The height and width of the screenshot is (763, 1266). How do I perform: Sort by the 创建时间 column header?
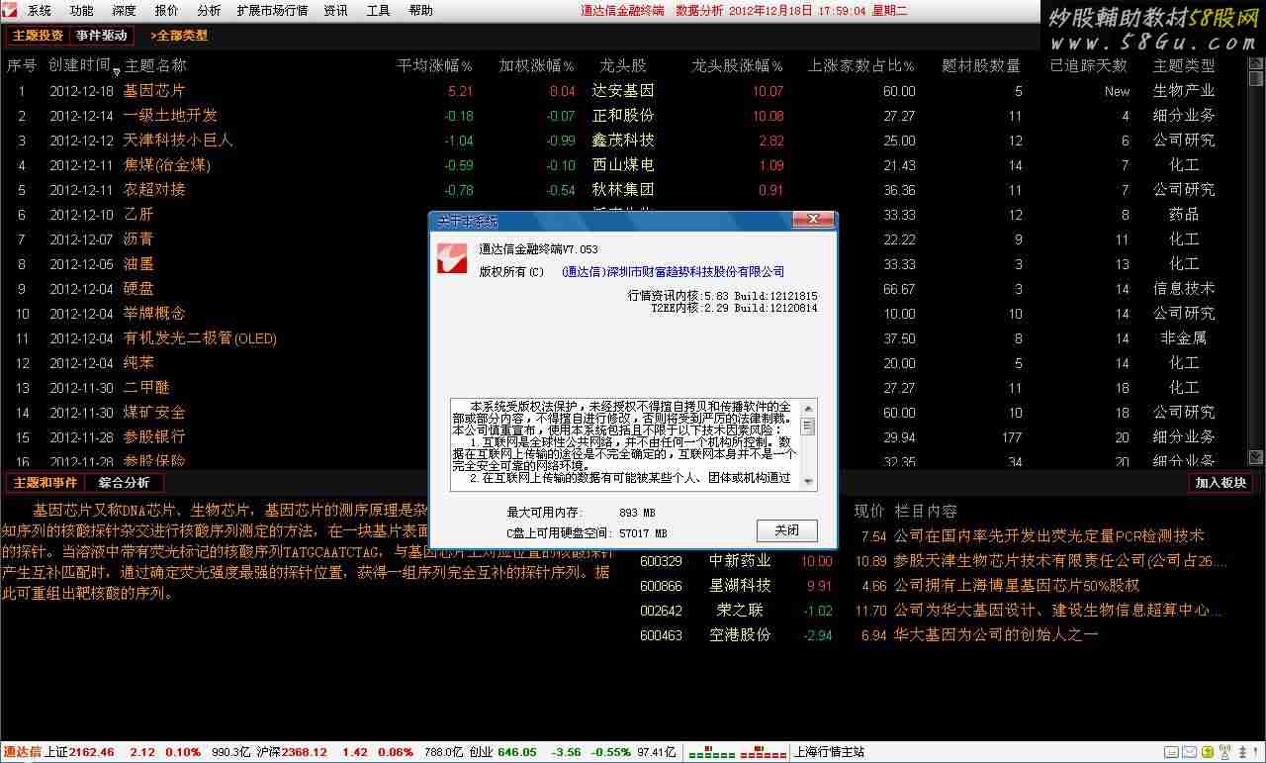coord(81,65)
